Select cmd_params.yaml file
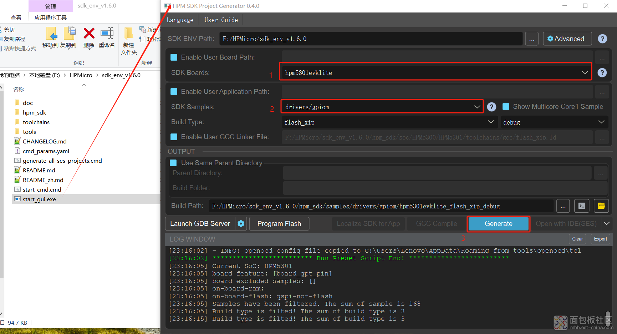617x334 pixels. 46,151
